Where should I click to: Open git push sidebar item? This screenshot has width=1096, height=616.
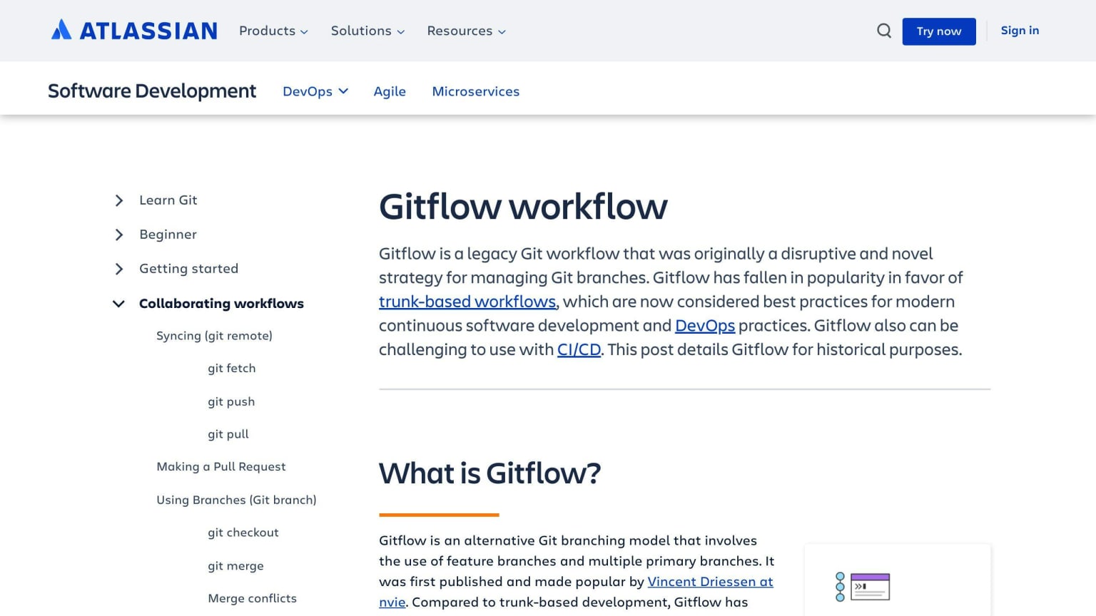click(x=231, y=401)
